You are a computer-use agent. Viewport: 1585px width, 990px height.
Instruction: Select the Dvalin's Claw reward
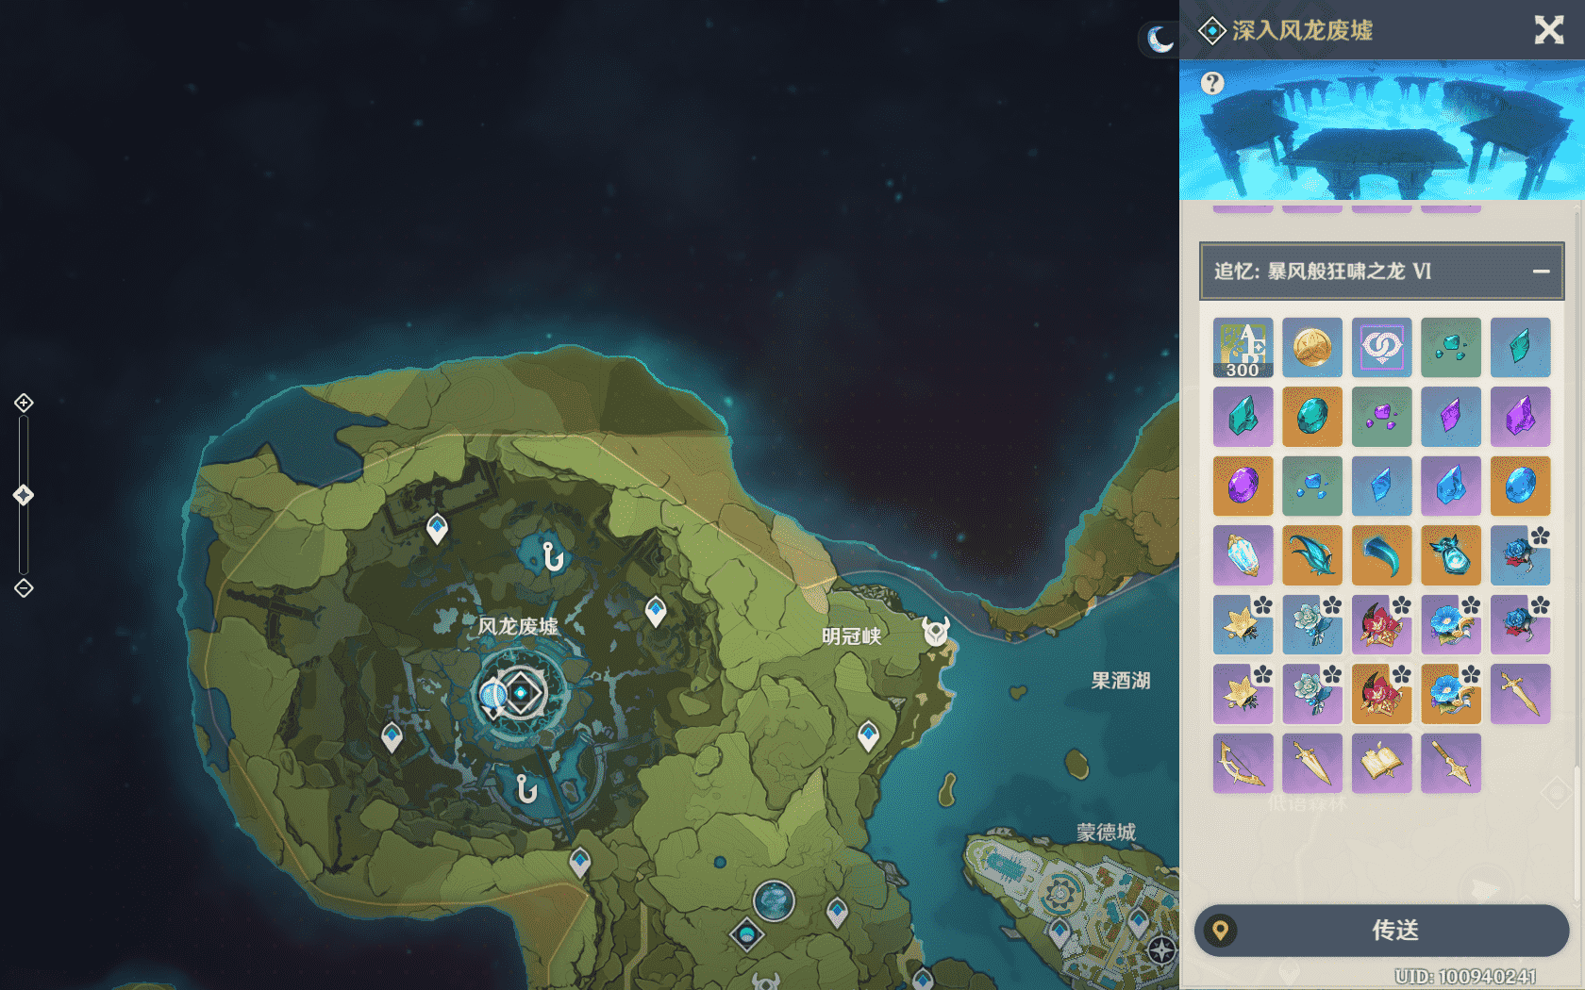tap(1381, 555)
